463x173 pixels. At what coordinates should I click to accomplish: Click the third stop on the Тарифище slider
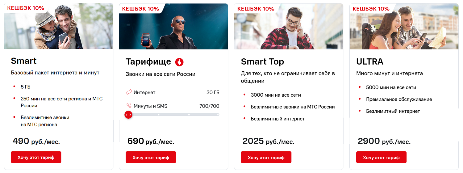coord(189,115)
